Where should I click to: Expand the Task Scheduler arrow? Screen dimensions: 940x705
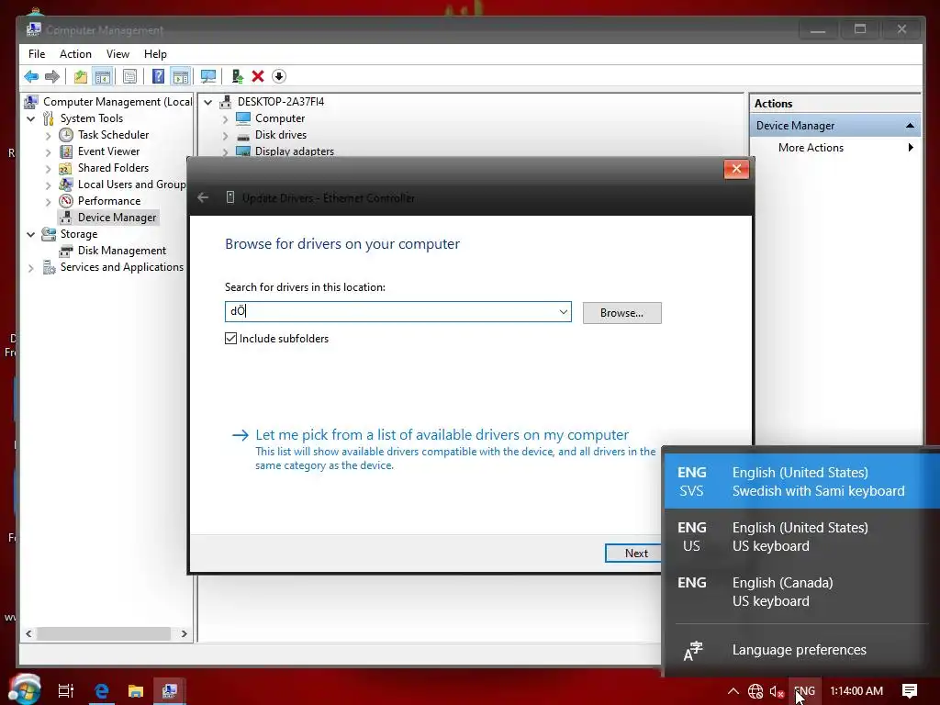pos(48,136)
